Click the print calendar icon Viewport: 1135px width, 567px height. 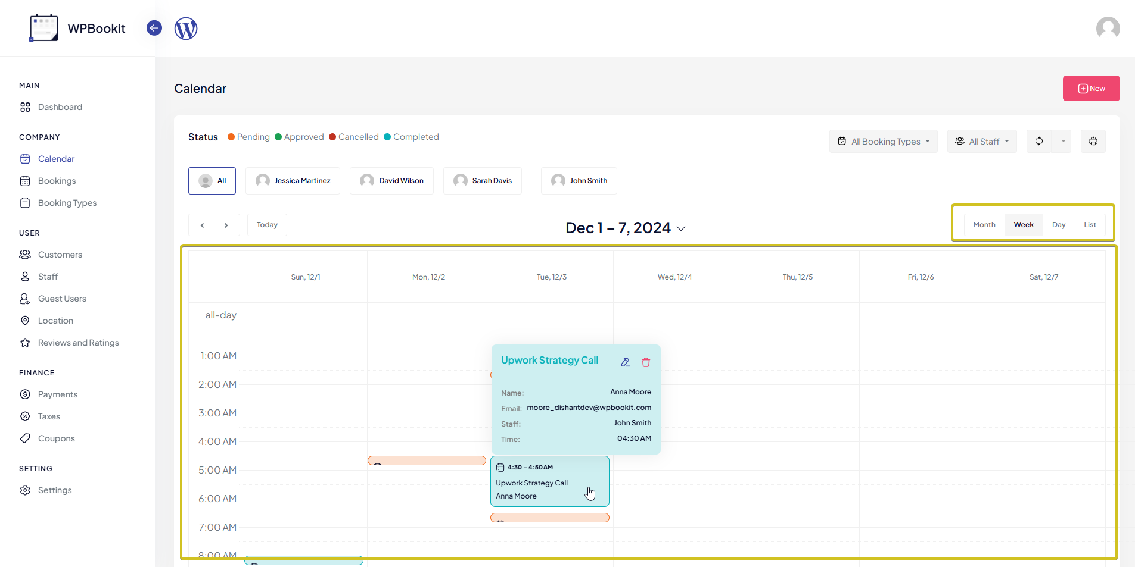click(1093, 142)
